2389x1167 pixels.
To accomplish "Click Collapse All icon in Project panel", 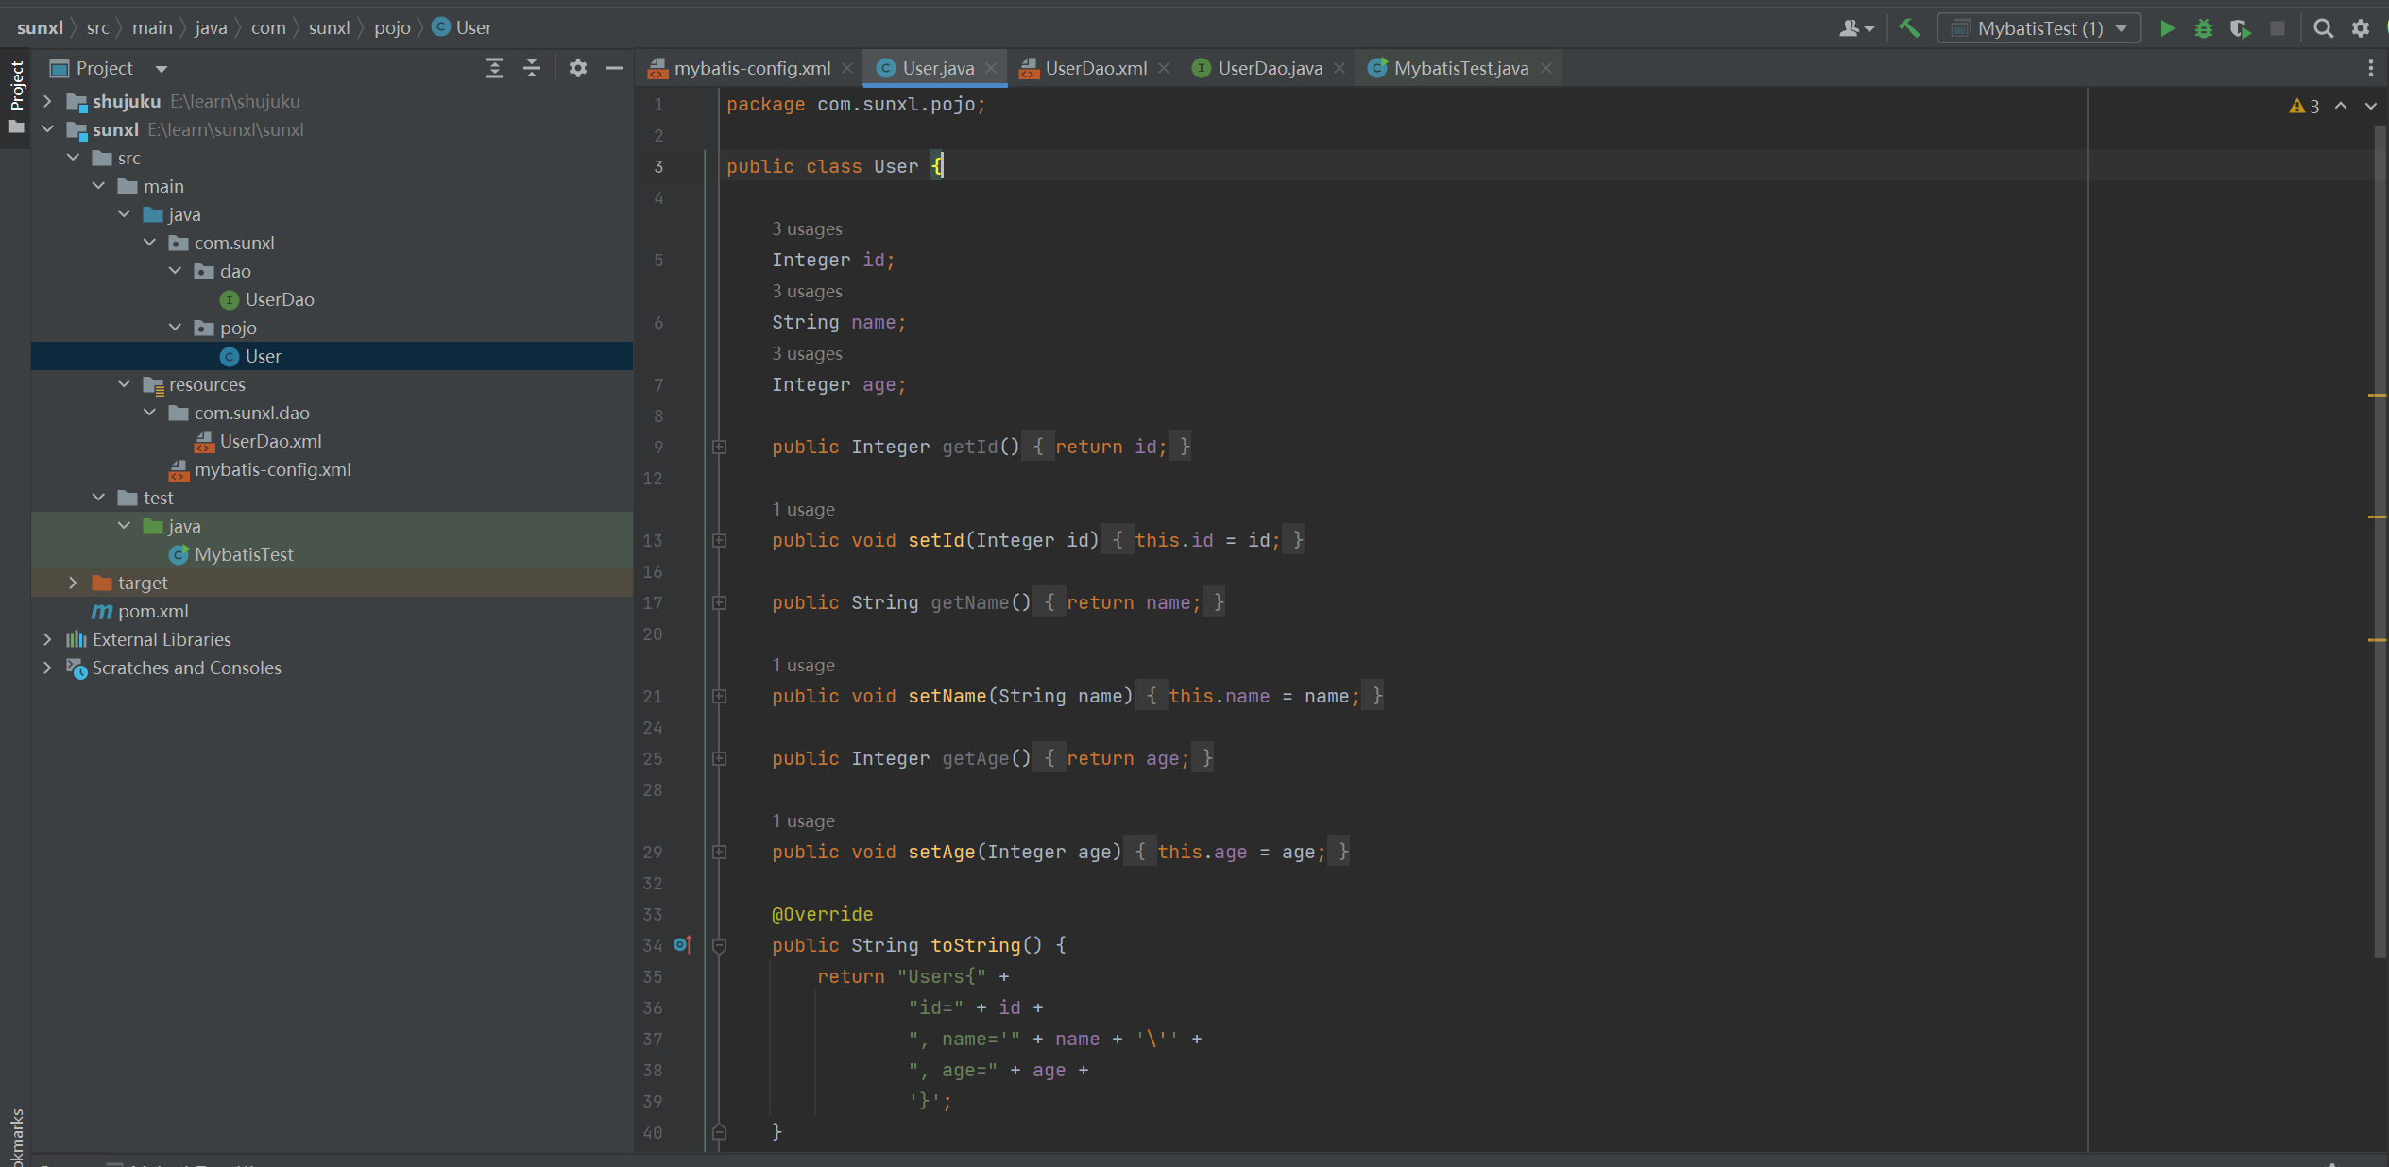I will 532,68.
